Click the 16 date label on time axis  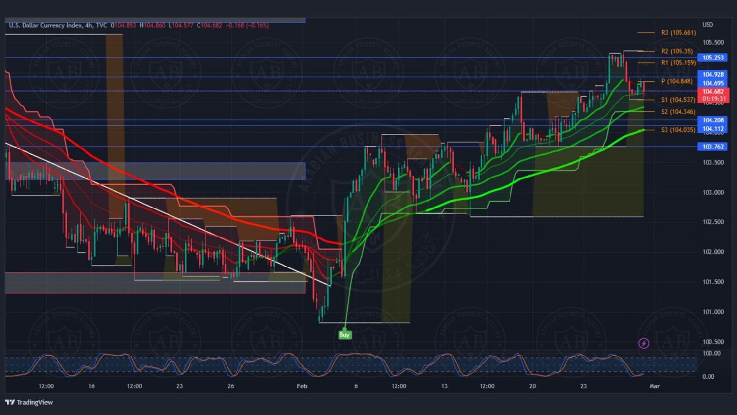pyautogui.click(x=91, y=386)
